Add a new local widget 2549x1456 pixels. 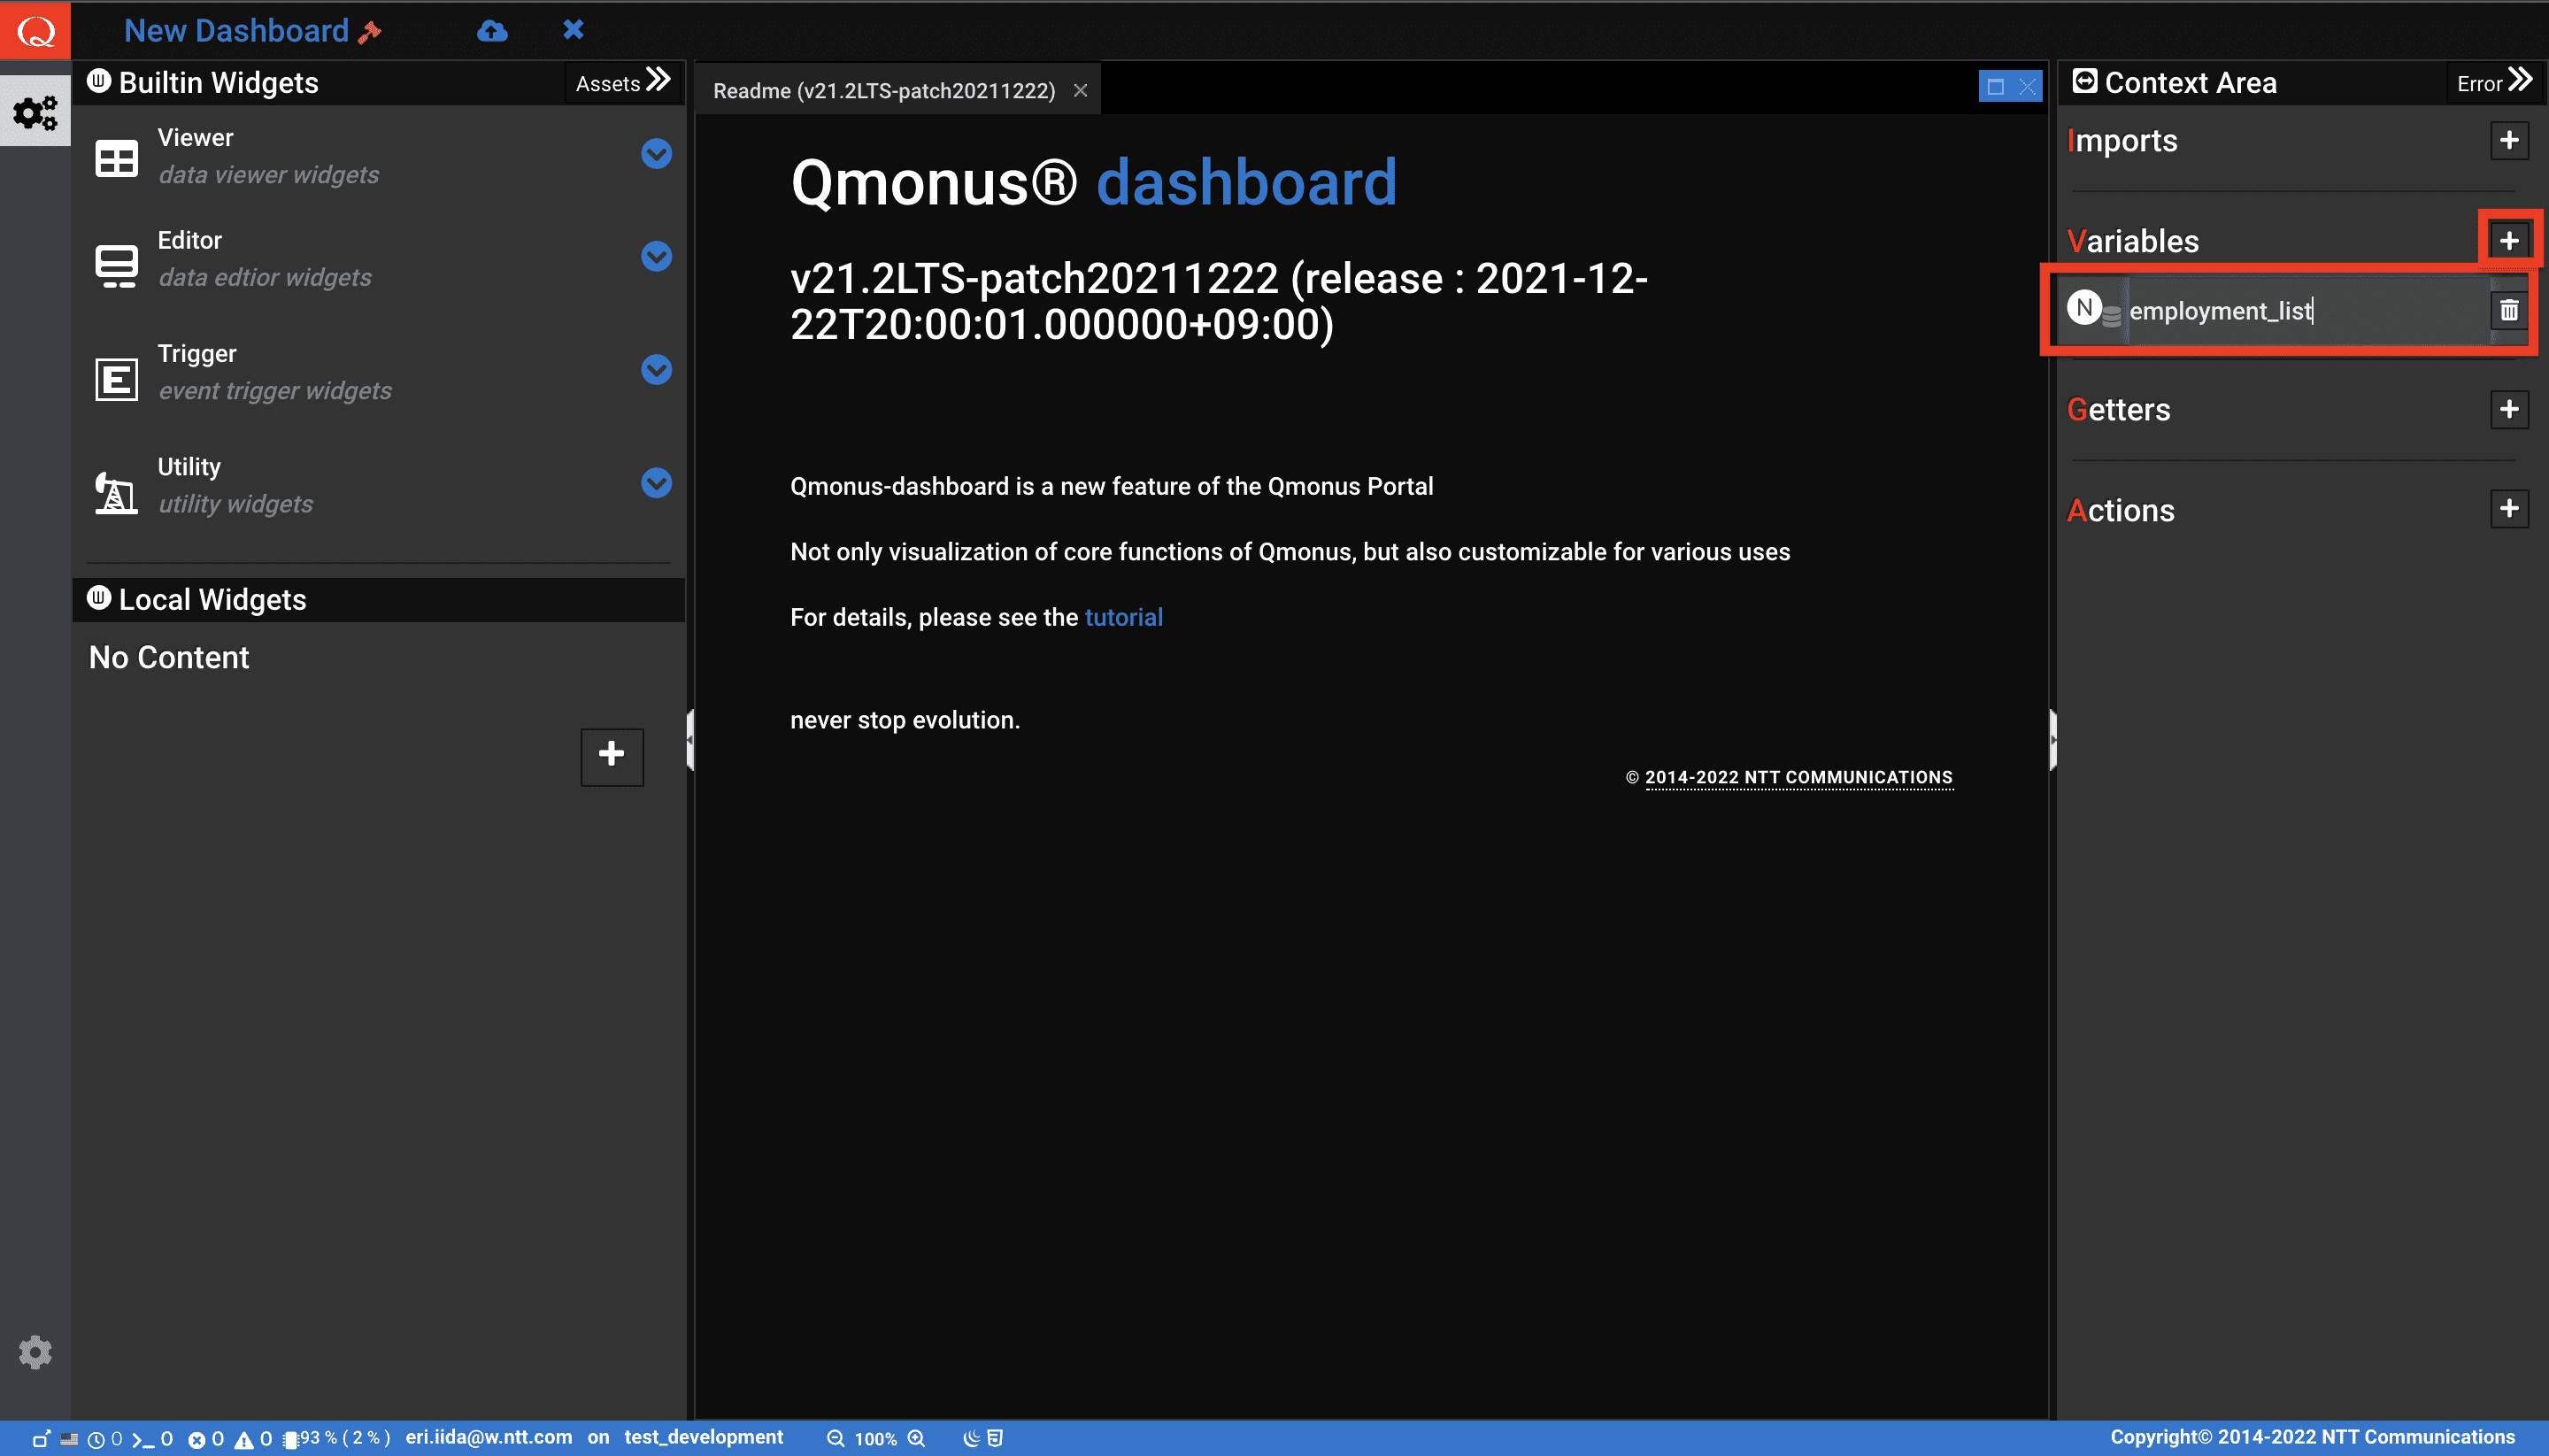tap(612, 757)
